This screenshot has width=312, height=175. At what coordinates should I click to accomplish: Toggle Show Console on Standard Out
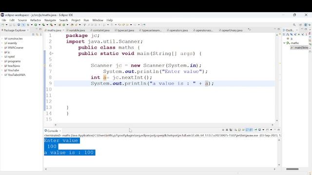point(247,130)
